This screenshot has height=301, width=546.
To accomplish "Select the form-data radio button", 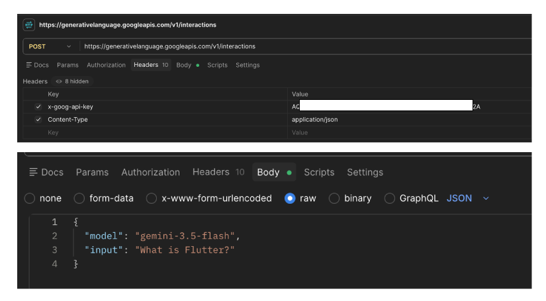I will coord(79,198).
